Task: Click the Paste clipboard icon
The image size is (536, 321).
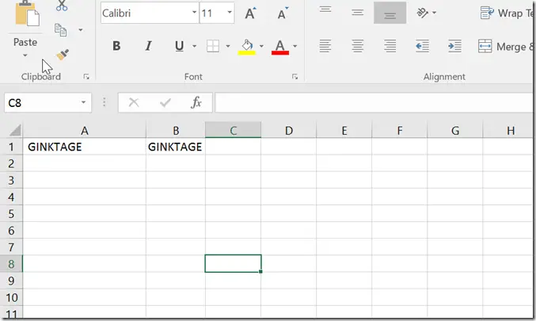Action: point(27,13)
